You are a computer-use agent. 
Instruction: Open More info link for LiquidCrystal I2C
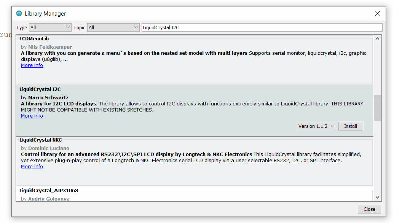click(32, 116)
